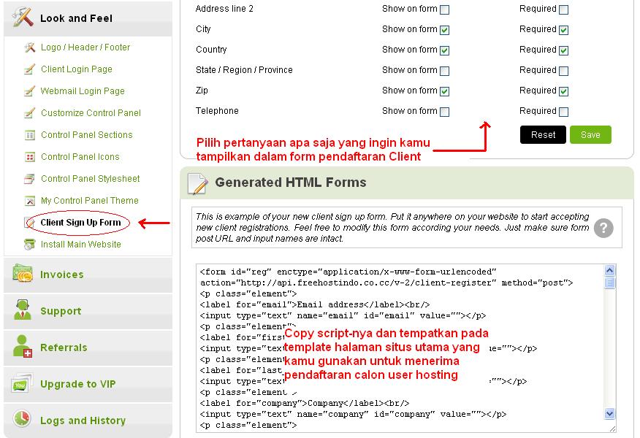Enable Show on form for State / Region / Province

445,71
